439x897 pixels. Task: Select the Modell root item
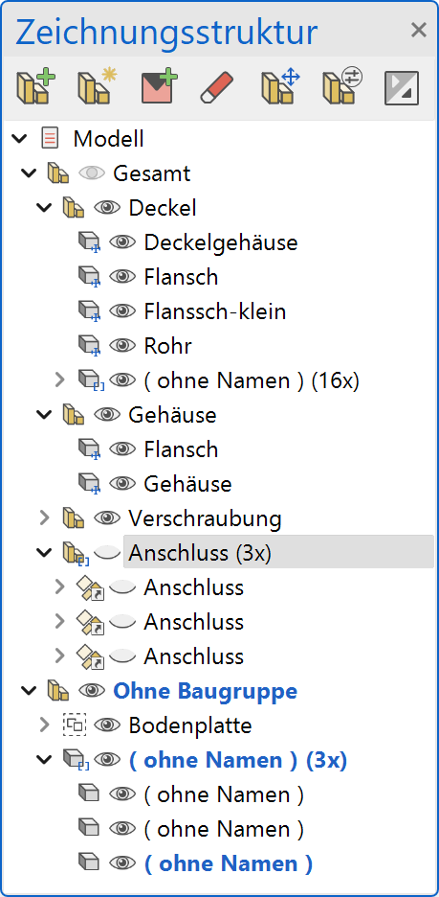coord(108,138)
